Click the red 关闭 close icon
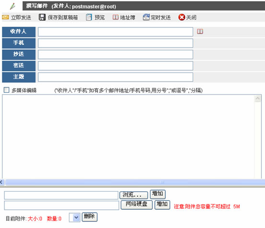Screen dimensions: 265x228 tap(182, 17)
